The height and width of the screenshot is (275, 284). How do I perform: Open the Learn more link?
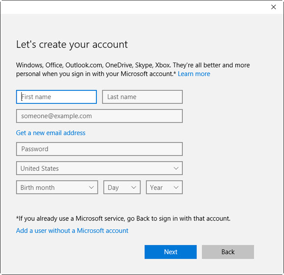coord(194,74)
